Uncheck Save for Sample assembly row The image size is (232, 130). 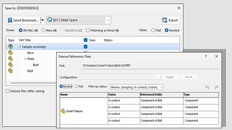[86, 47]
